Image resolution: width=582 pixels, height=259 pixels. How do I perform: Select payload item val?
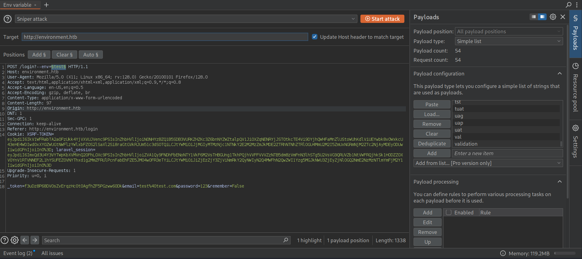506,137
